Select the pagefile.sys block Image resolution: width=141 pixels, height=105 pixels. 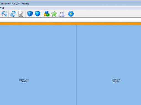click(x=38, y=65)
